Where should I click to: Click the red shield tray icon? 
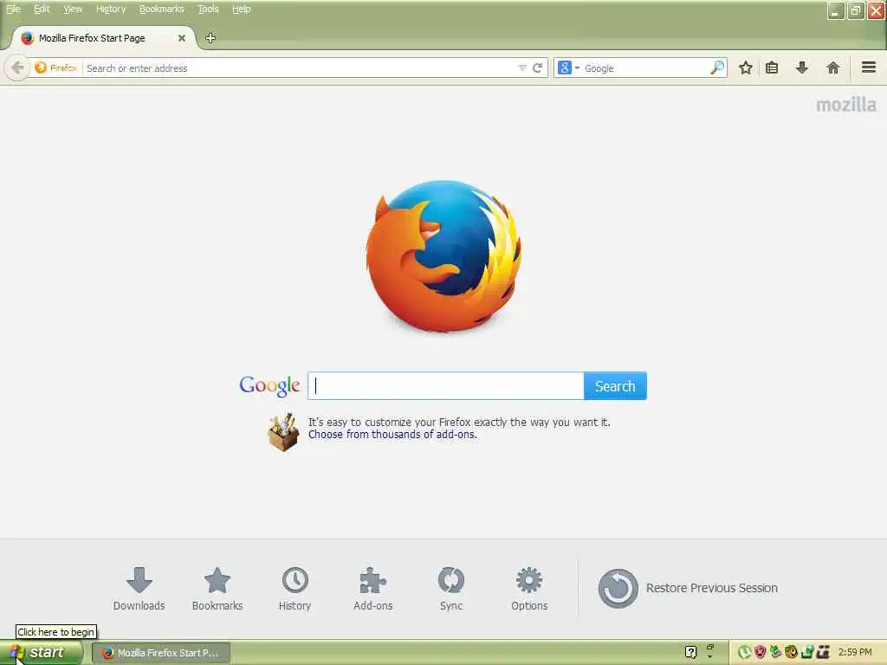pyautogui.click(x=760, y=652)
